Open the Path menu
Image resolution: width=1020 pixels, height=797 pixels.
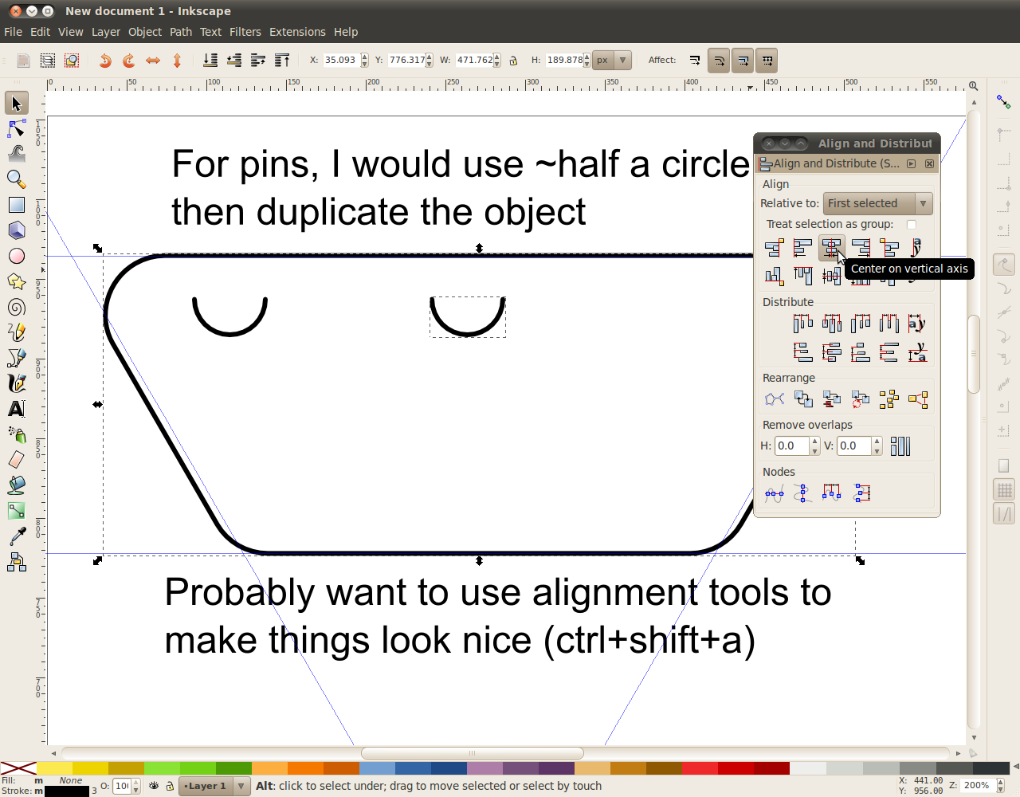(181, 32)
